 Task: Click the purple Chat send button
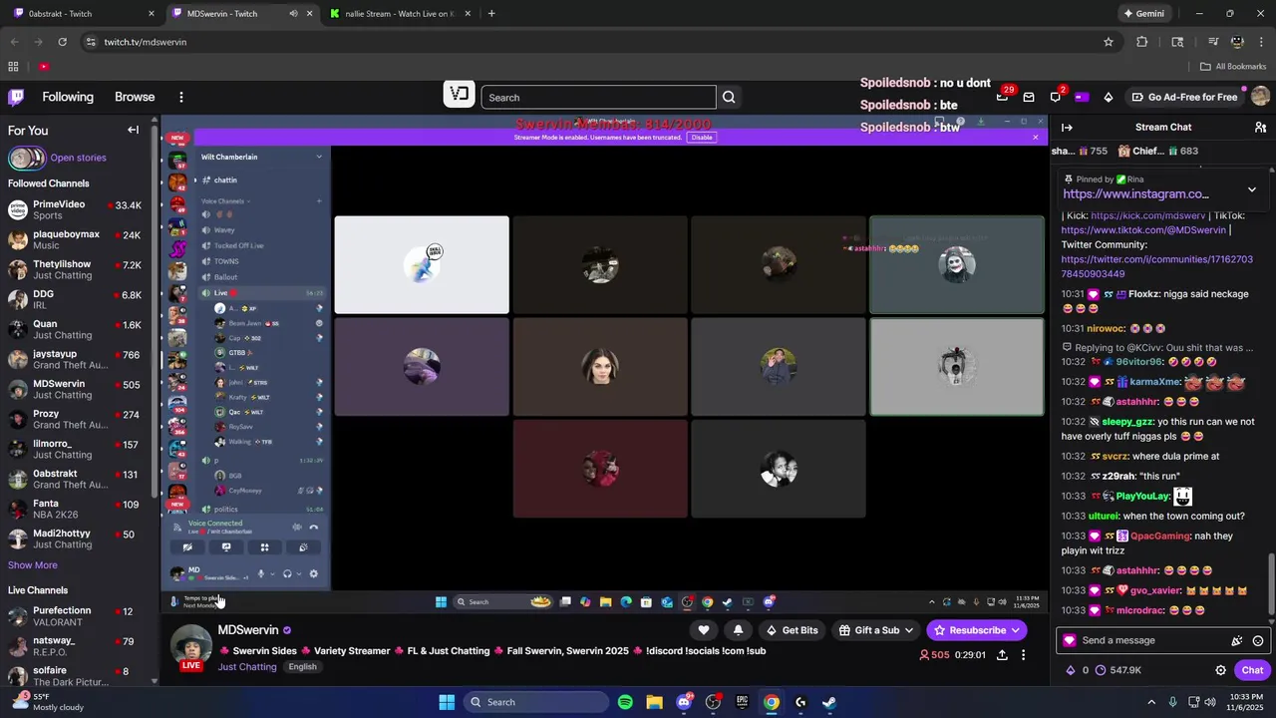(1251, 670)
